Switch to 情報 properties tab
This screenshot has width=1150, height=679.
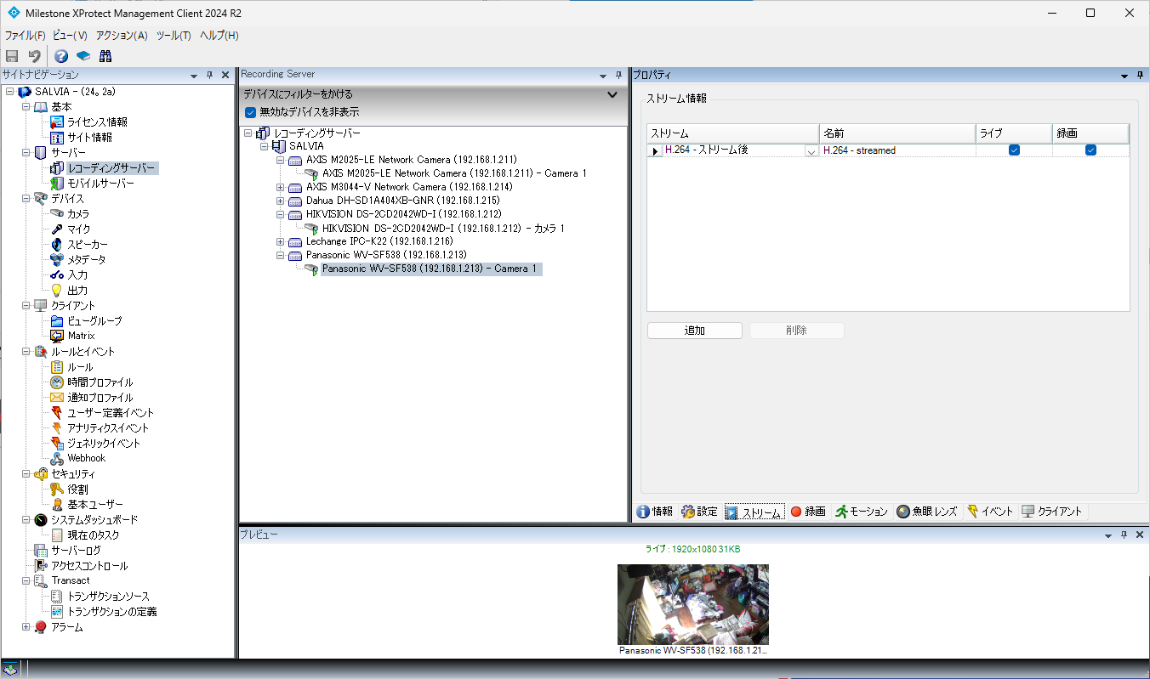tap(654, 512)
